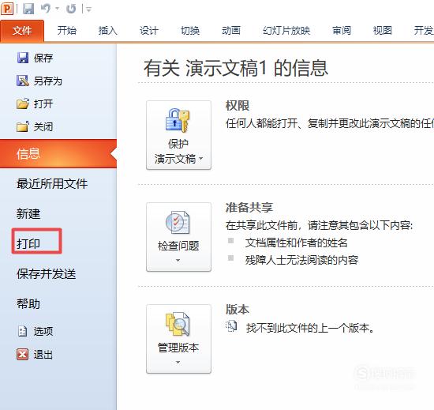Click the title 有关 演示文稿1 的信息

pyautogui.click(x=236, y=68)
